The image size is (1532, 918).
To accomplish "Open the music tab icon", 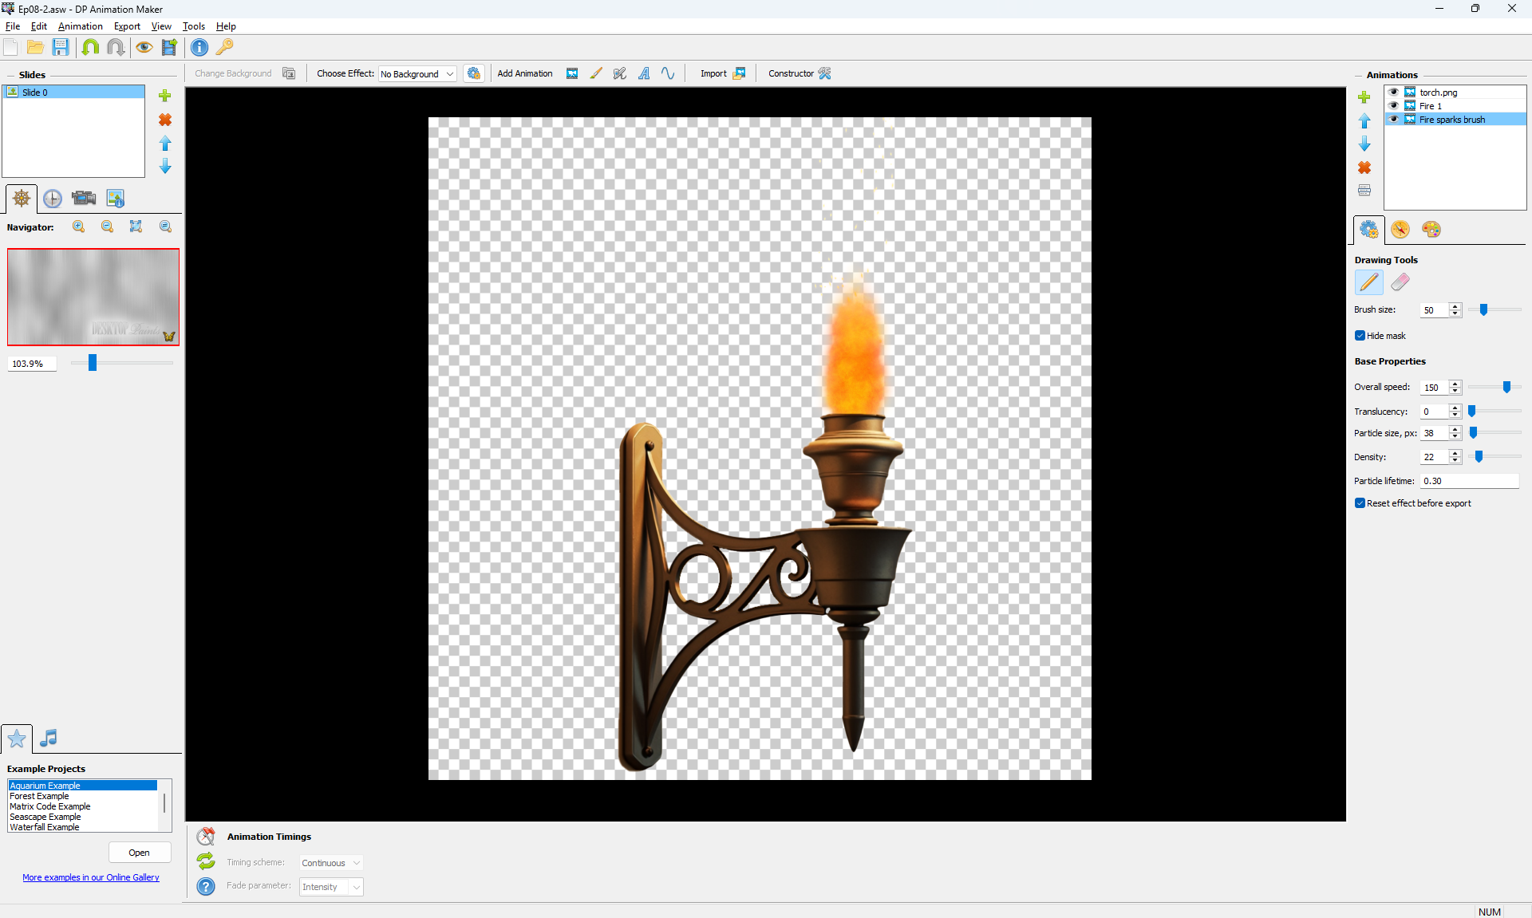I will 49,738.
